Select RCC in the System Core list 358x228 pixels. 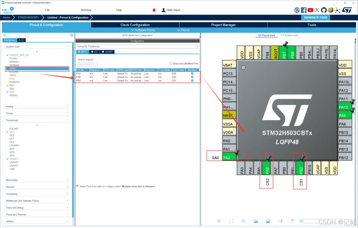point(12,86)
